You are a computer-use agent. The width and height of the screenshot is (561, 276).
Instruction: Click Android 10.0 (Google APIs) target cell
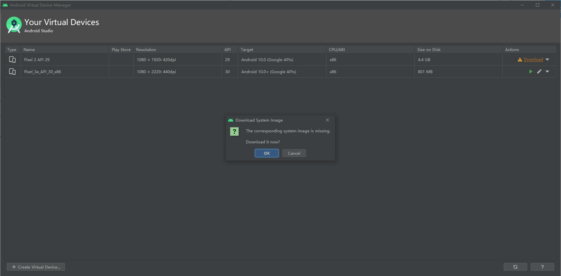(x=282, y=59)
